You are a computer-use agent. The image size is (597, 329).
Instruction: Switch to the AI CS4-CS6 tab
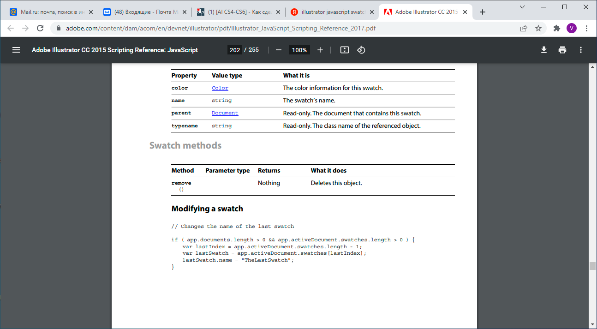click(238, 12)
